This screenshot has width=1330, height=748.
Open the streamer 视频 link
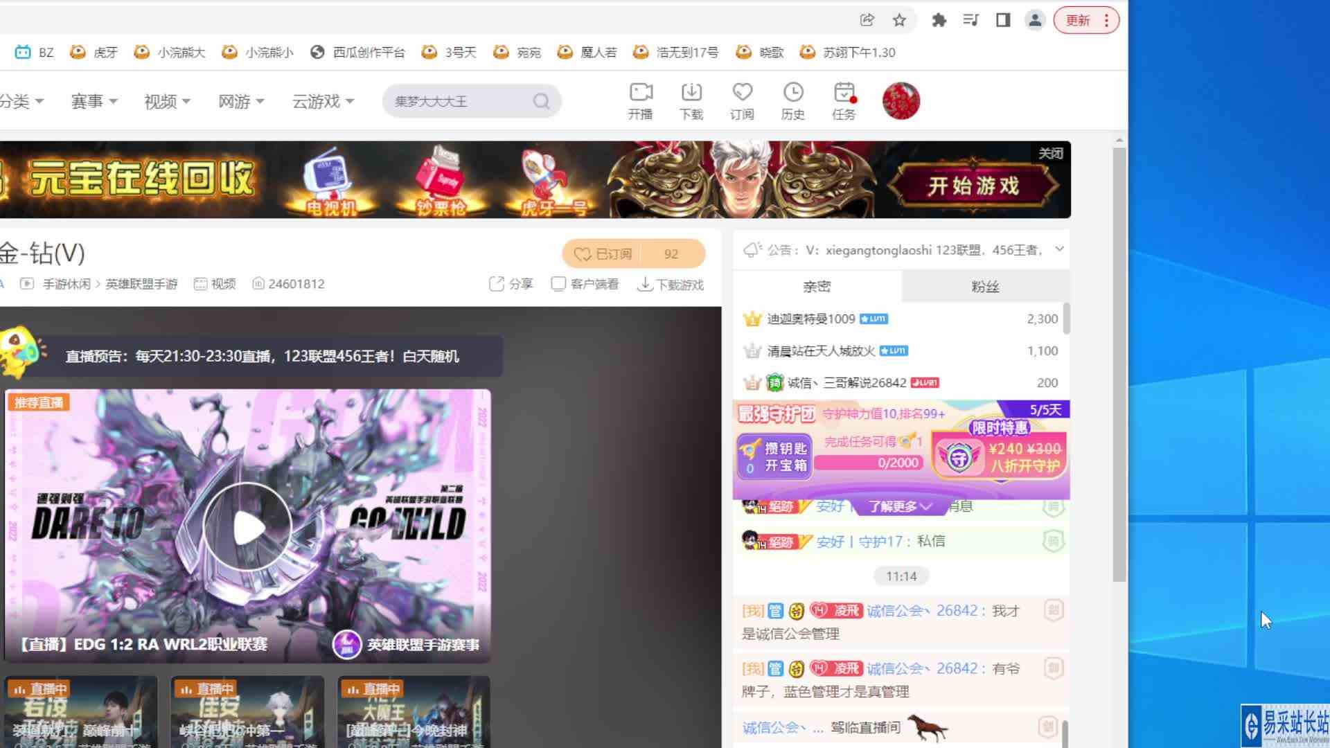click(215, 284)
